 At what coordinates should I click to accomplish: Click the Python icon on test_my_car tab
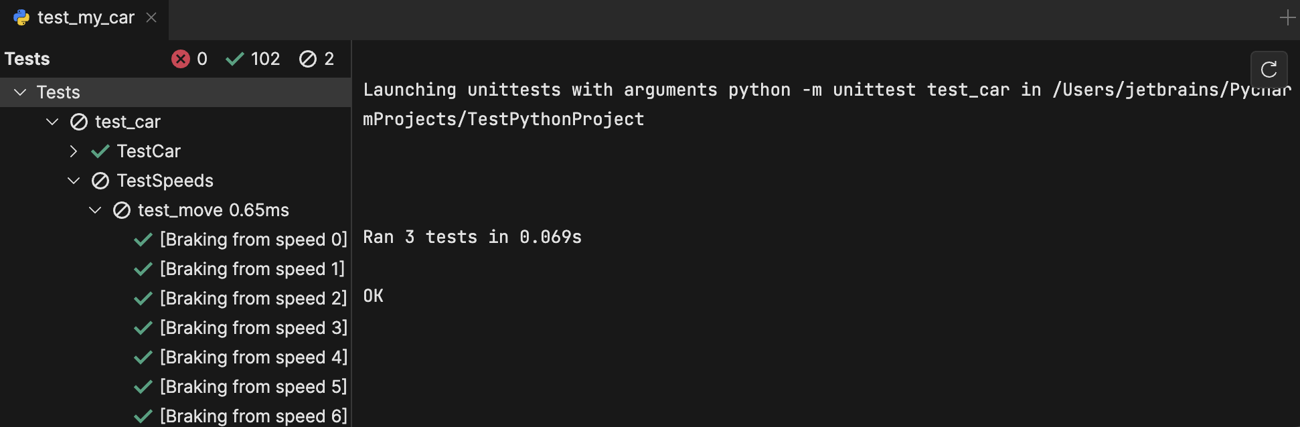click(x=21, y=17)
